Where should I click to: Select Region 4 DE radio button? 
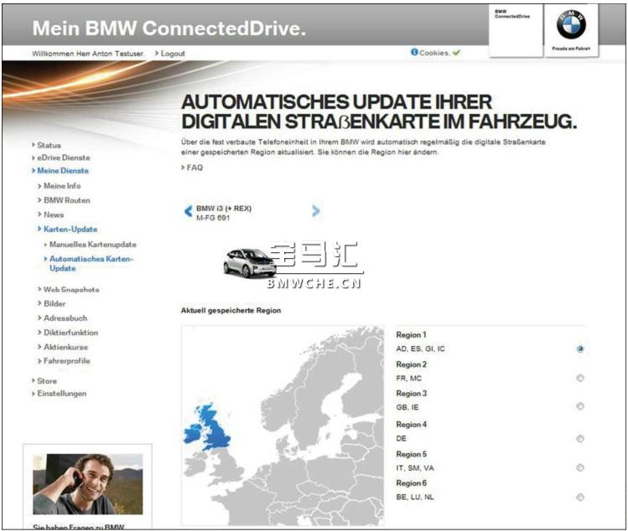[580, 439]
